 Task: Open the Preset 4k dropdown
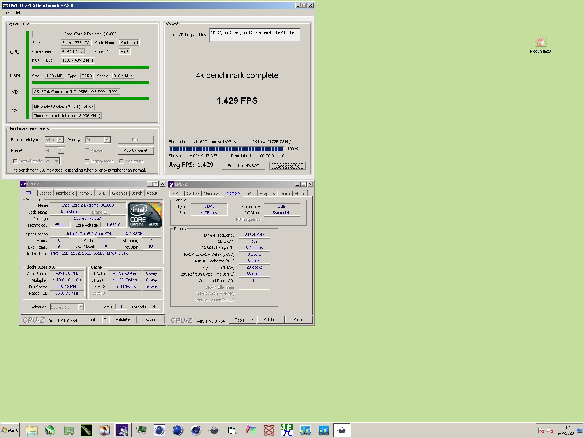coord(54,150)
